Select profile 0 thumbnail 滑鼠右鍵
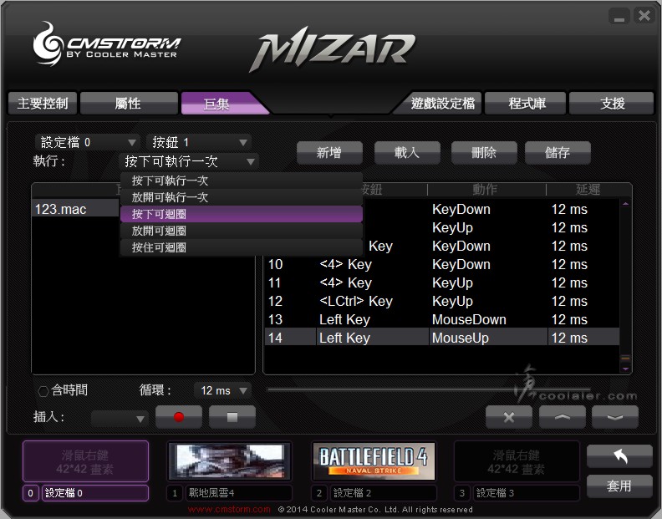This screenshot has width=662, height=519. [86, 461]
